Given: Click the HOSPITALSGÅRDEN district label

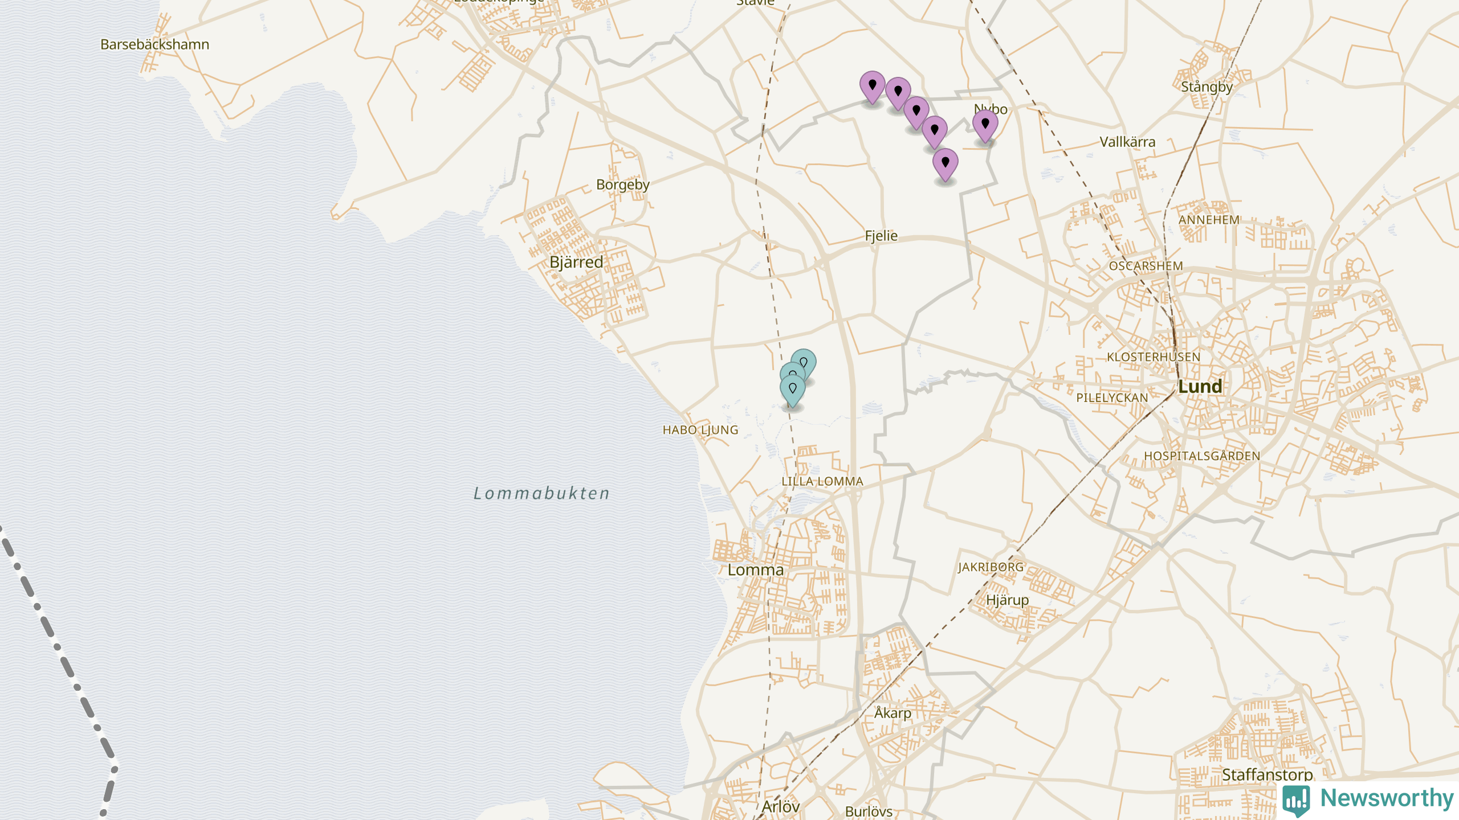Looking at the screenshot, I should [1202, 456].
